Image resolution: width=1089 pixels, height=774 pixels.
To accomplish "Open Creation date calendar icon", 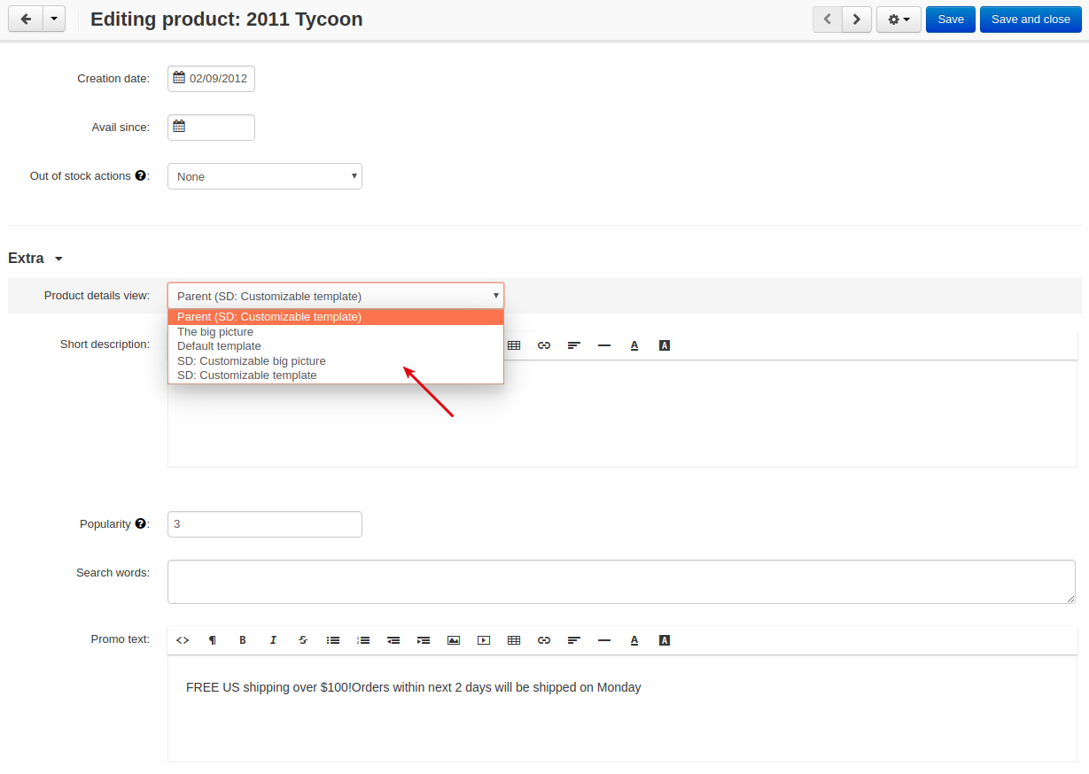I will point(179,78).
